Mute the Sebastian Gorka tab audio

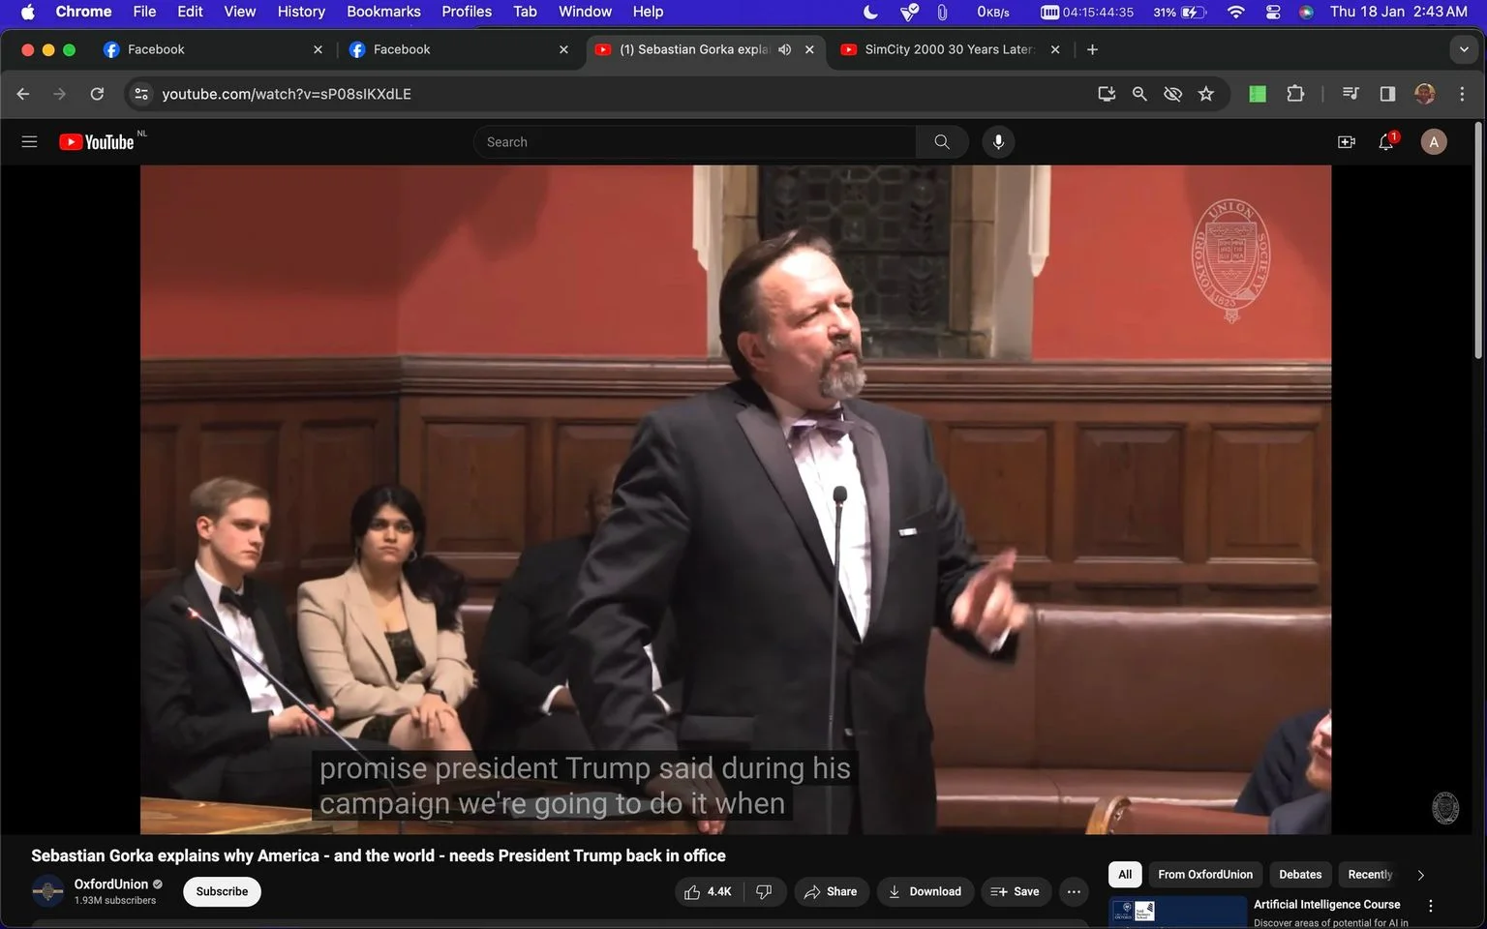[x=784, y=49]
